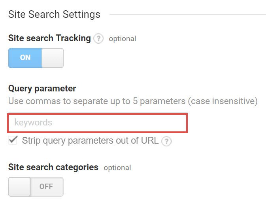Image resolution: width=266 pixels, height=203 pixels.
Task: Open help icon next to Strip query parameters
Action: tap(167, 141)
